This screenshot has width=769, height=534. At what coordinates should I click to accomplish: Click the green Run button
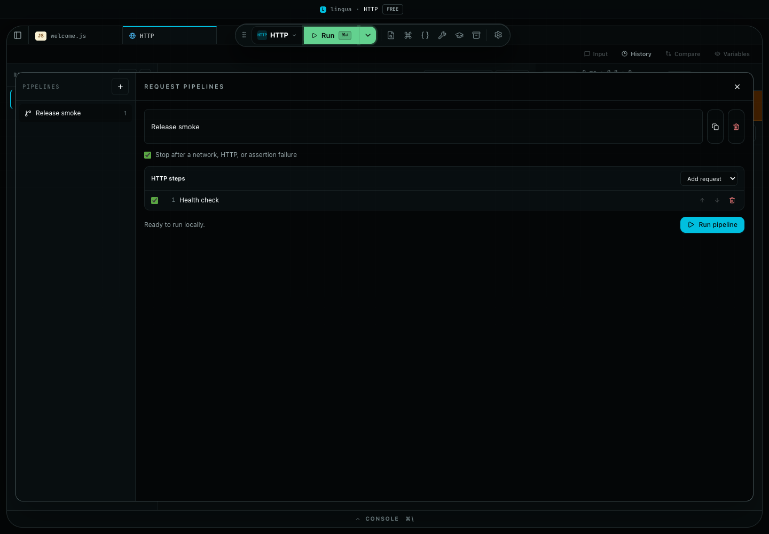(x=331, y=35)
